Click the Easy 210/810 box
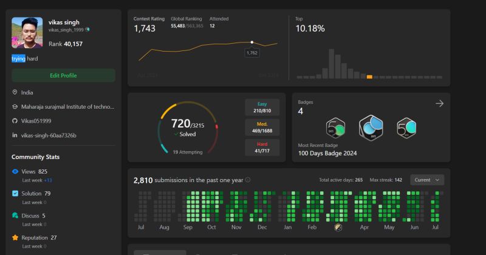This screenshot has width=486, height=255. pos(262,107)
